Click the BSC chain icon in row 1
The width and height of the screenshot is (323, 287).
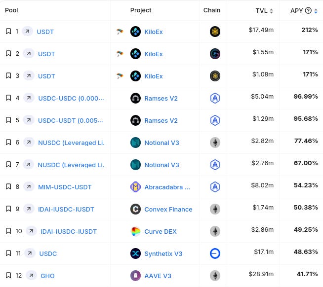215,32
